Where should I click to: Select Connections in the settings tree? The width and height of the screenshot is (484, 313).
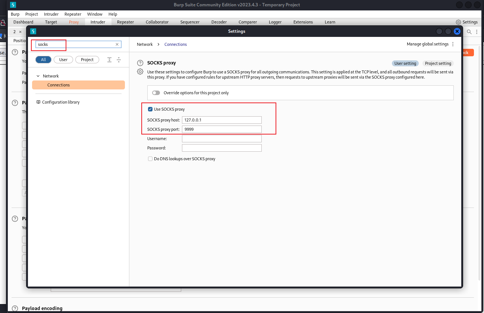point(78,85)
